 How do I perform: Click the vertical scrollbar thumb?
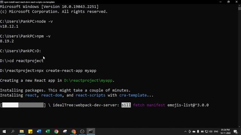(239, 9)
